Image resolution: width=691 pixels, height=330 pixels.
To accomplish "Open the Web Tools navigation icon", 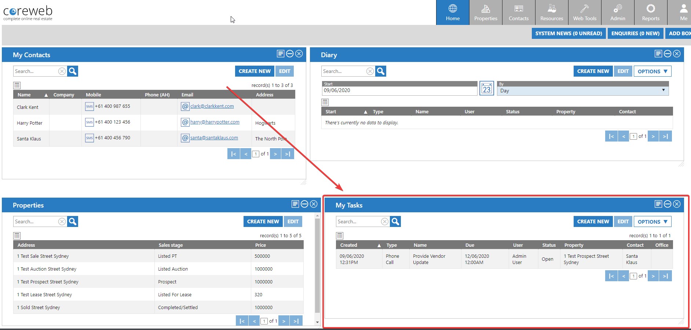I will [x=585, y=12].
